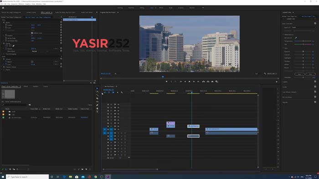
Task: Open the Audio Clip Mixer tab
Action: [x=65, y=12]
